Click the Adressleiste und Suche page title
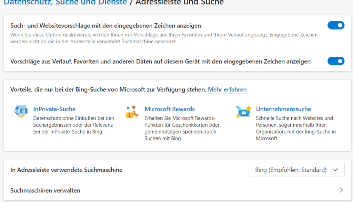The height and width of the screenshot is (202, 353). click(179, 2)
